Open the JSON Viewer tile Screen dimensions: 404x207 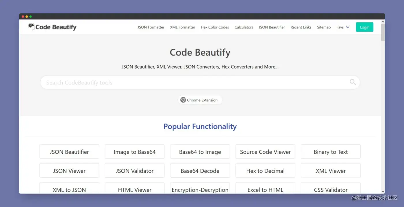point(69,171)
